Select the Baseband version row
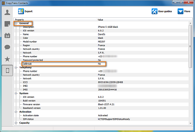 tap(101, 108)
